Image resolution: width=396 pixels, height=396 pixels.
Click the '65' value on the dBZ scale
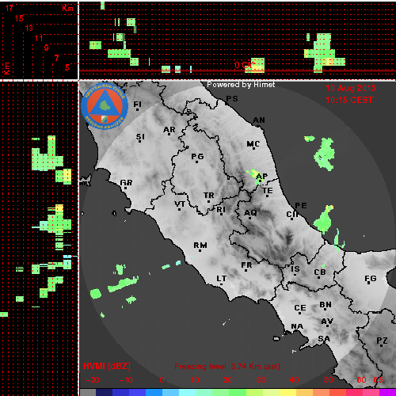tap(379, 380)
